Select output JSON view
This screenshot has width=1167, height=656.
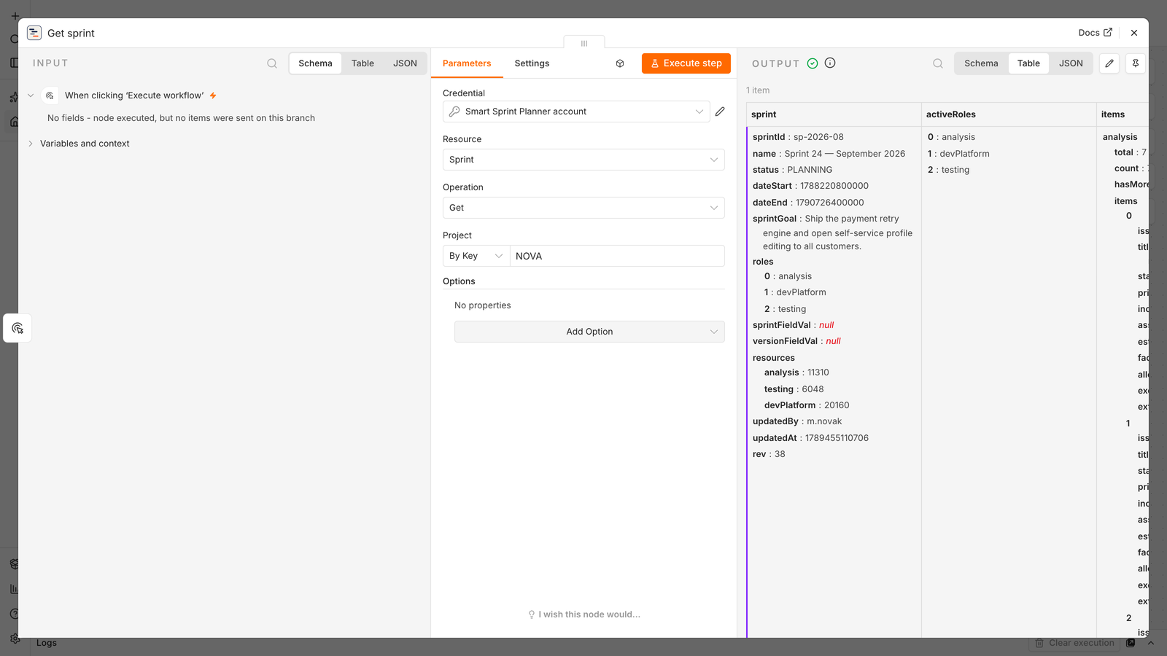click(1071, 63)
